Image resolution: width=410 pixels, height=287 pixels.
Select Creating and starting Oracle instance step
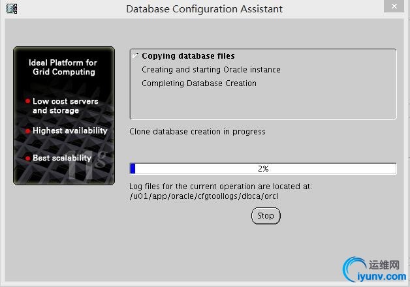click(211, 70)
